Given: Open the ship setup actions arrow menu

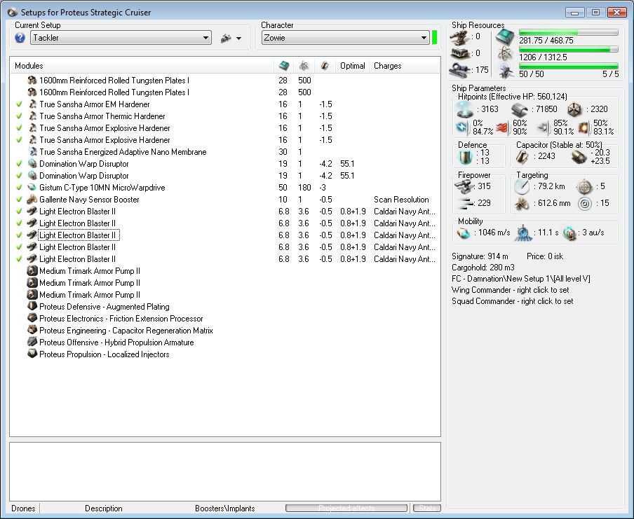Looking at the screenshot, I should tap(239, 39).
